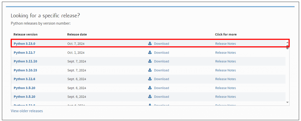The height and width of the screenshot is (121, 301).
Task: Click Download text link for Python 3.11.10
Action: [162, 61]
